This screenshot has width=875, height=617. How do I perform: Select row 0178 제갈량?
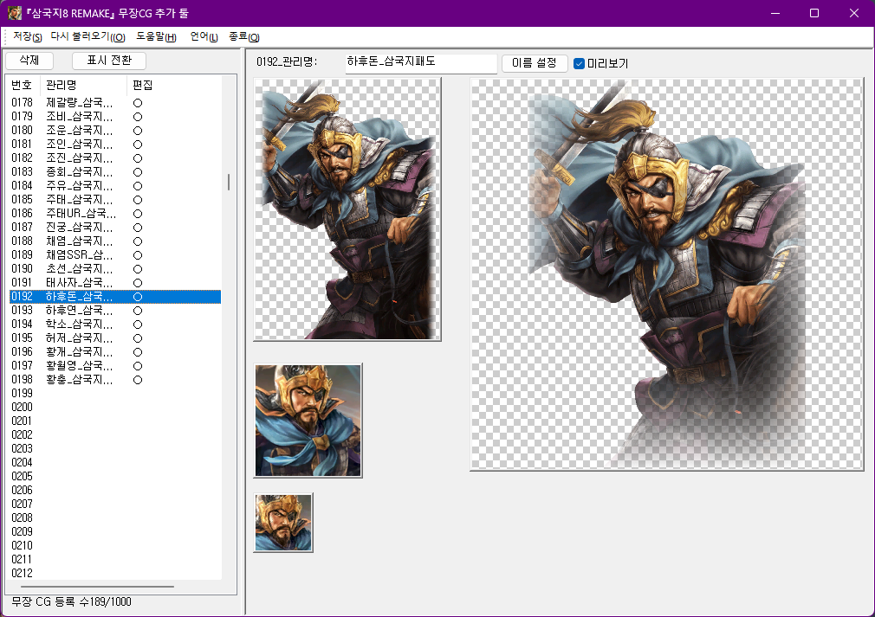click(115, 103)
